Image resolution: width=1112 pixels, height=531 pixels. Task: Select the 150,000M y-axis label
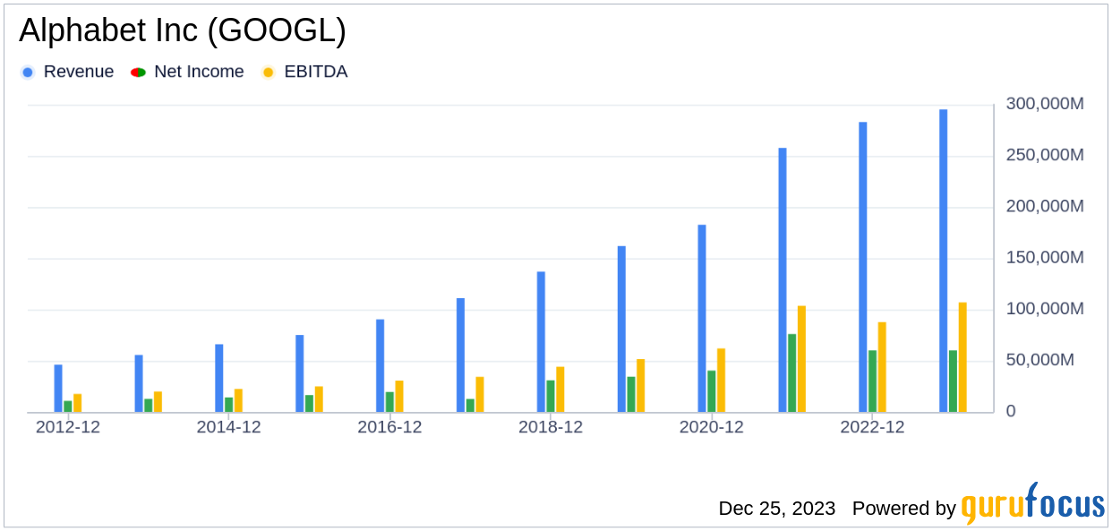pyautogui.click(x=1045, y=257)
